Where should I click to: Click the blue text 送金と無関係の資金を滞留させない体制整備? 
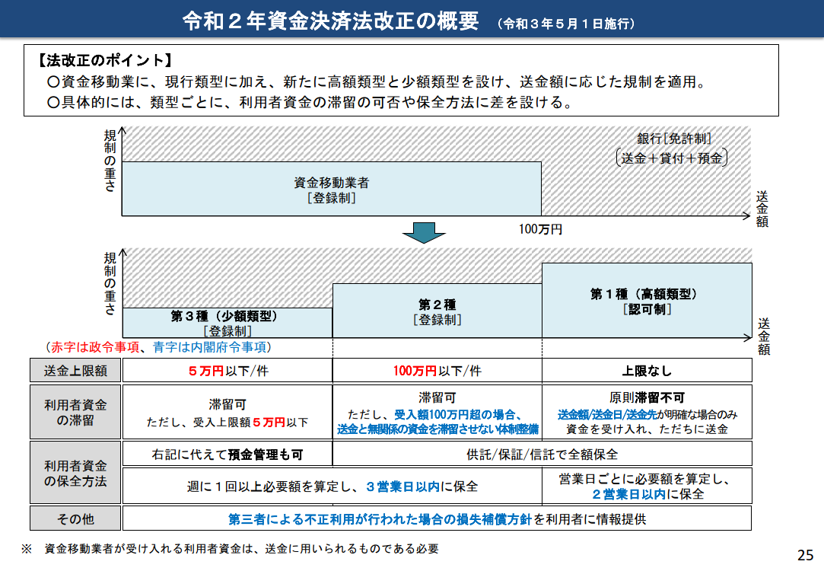pyautogui.click(x=437, y=429)
